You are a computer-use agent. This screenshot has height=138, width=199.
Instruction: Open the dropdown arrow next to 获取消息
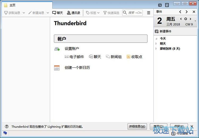(24, 13)
